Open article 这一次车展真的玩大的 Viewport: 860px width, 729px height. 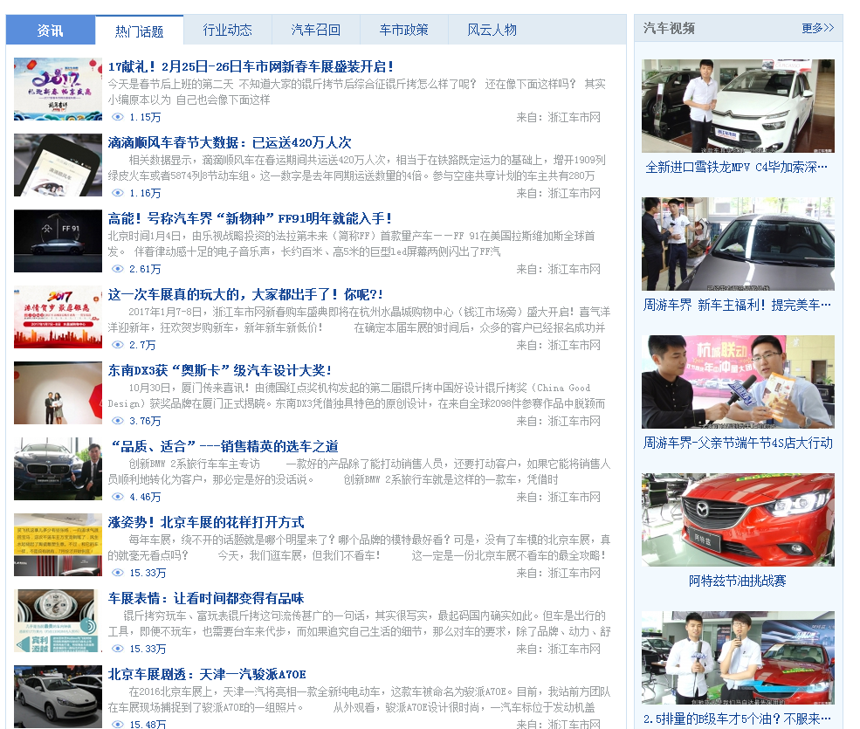click(245, 294)
